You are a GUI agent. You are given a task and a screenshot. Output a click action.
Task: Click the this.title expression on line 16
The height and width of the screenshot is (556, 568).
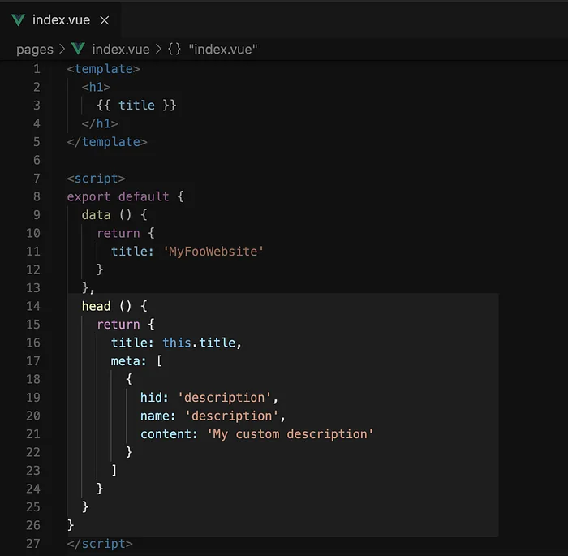click(x=199, y=343)
